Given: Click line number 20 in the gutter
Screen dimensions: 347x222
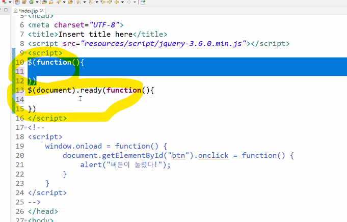Looking at the screenshot, I should point(20,155).
